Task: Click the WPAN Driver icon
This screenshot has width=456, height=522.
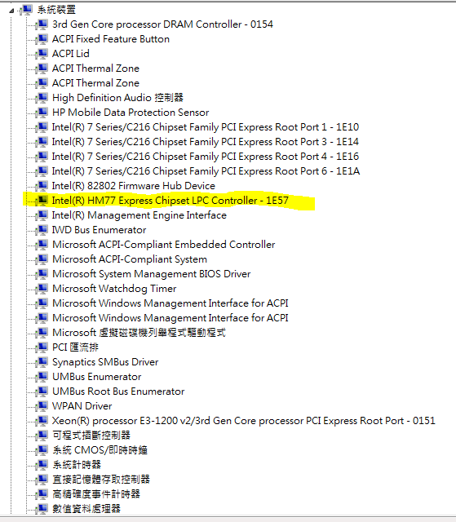Action: click(42, 406)
